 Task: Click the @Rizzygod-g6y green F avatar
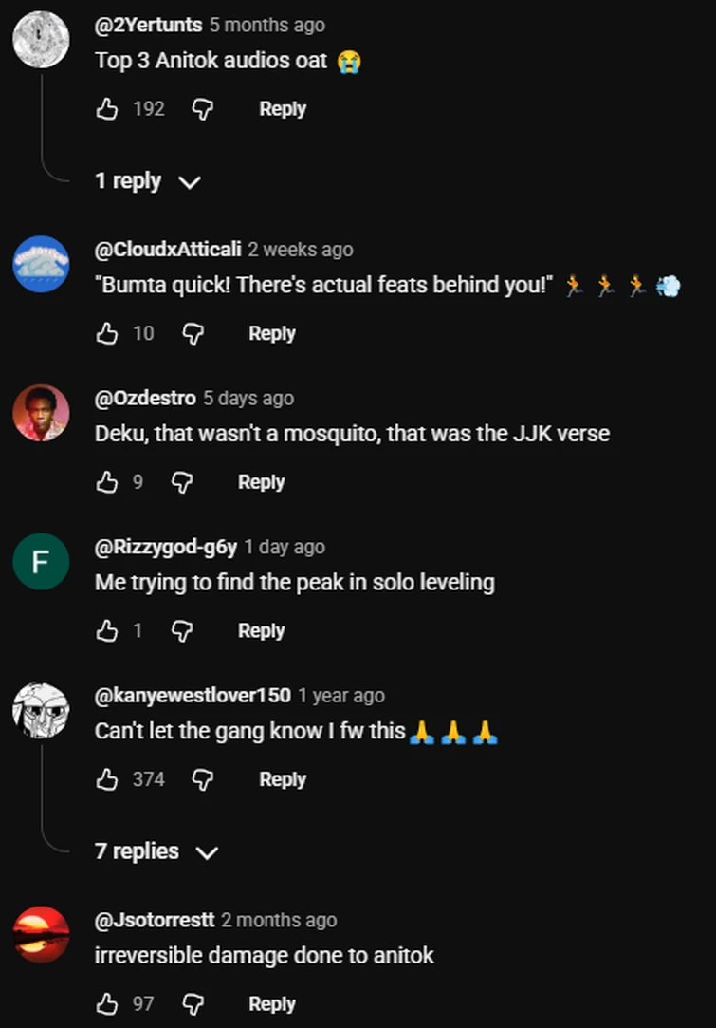pyautogui.click(x=41, y=561)
